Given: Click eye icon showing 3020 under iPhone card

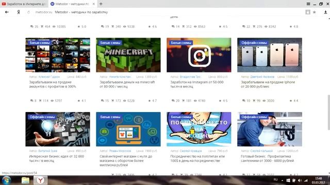Looking at the screenshot, I should pyautogui.click(x=264, y=101).
